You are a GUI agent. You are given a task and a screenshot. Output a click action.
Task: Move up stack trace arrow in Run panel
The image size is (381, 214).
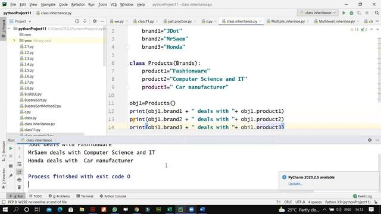pos(20,149)
